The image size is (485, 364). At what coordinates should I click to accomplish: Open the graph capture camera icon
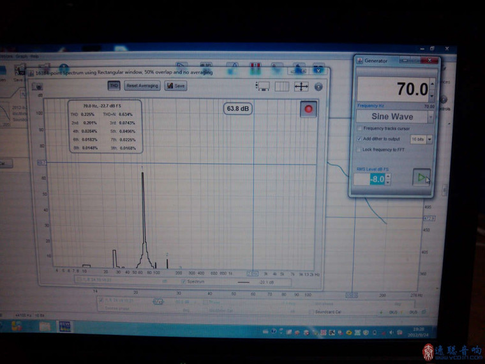38,87
